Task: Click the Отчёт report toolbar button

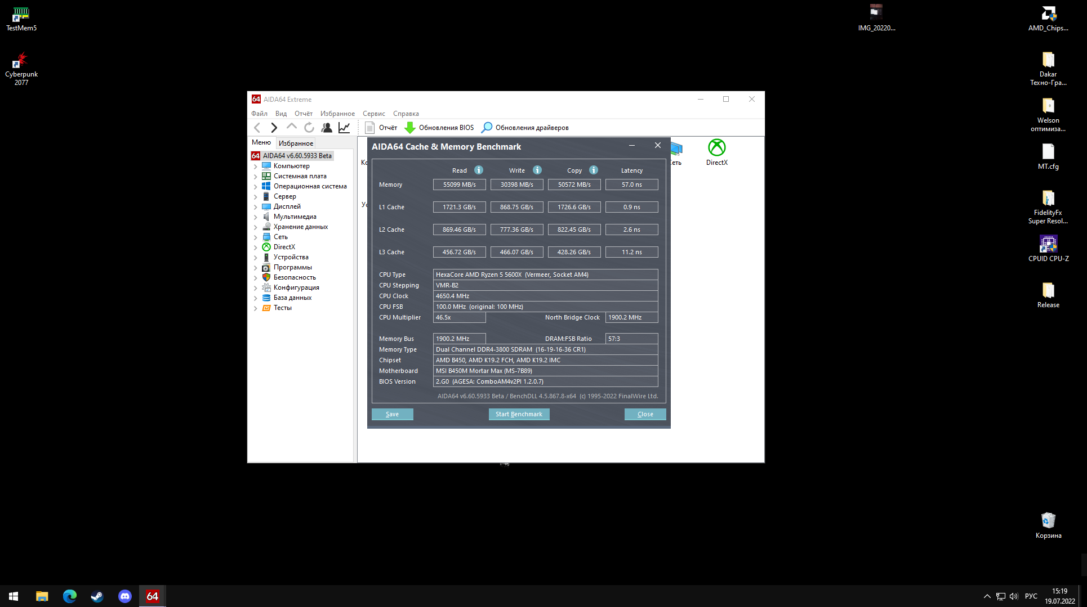Action: 381,128
